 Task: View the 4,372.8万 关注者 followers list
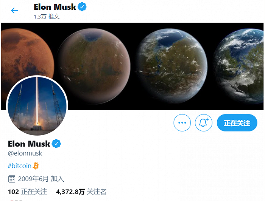coord(81,192)
